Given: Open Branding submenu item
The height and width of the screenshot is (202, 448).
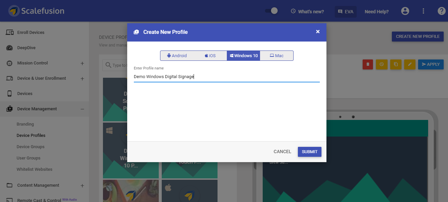Looking at the screenshot, I should point(25,124).
